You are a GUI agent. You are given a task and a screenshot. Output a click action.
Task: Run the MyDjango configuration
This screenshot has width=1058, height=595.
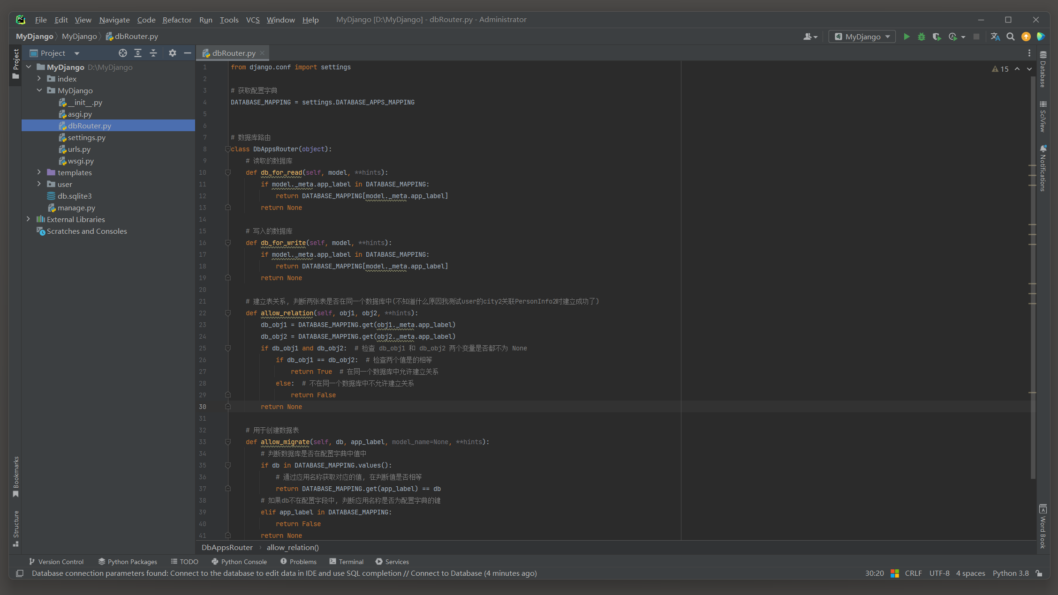[907, 37]
